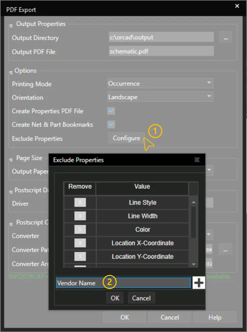The height and width of the screenshot is (332, 247).
Task: Click Configure for Exclude Properties
Action: [126, 138]
